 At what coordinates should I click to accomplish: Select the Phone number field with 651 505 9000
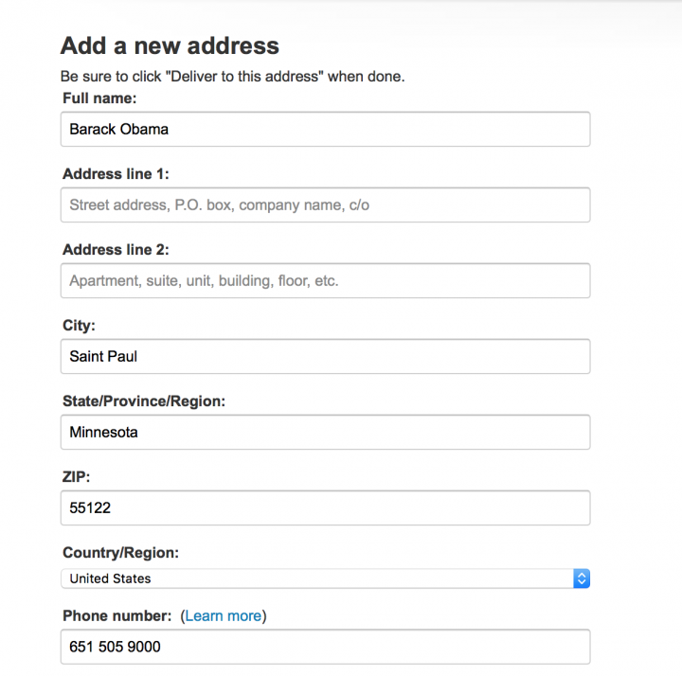pyautogui.click(x=325, y=648)
